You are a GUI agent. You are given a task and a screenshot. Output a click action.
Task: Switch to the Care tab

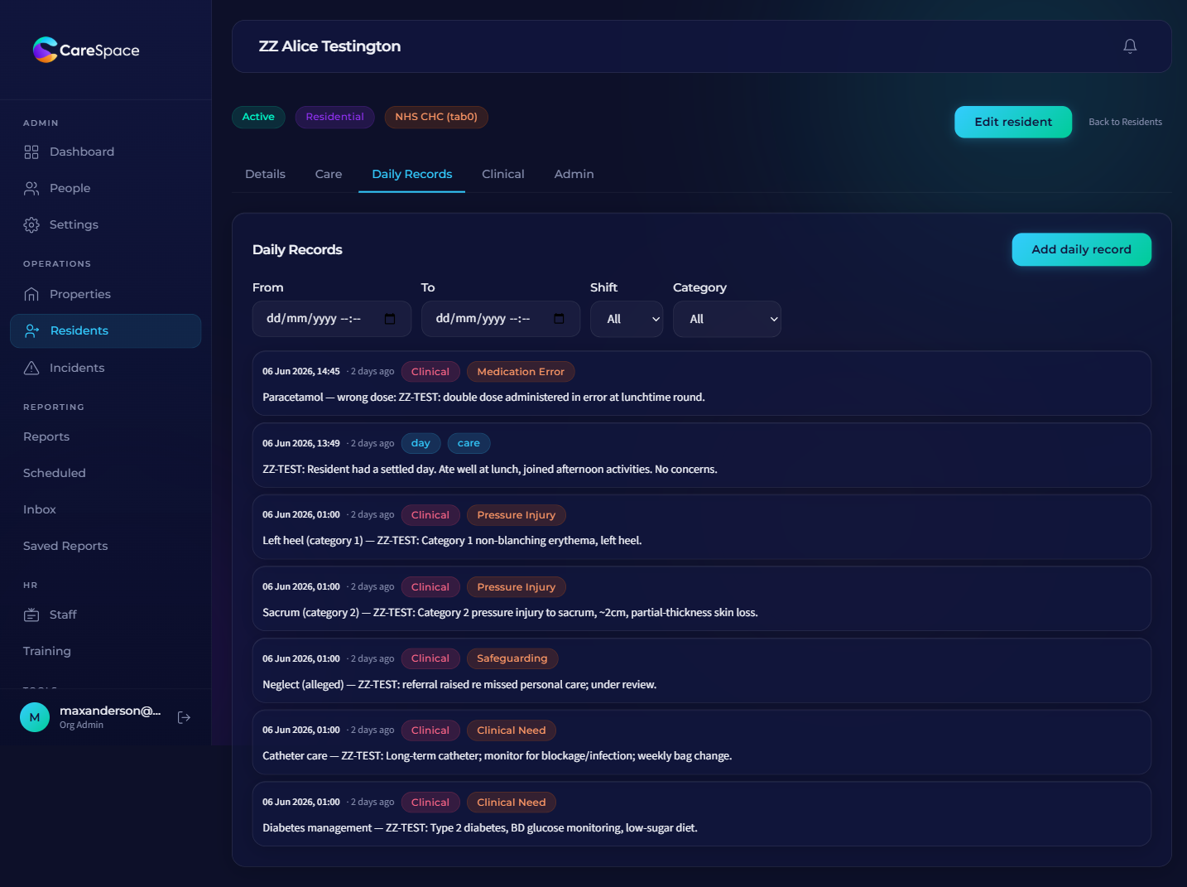click(329, 174)
